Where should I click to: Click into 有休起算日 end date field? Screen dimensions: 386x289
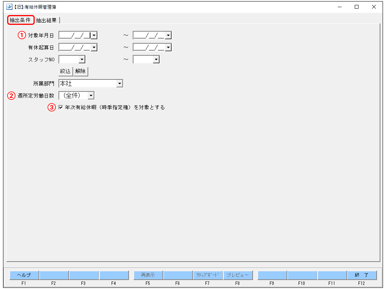tap(149, 47)
